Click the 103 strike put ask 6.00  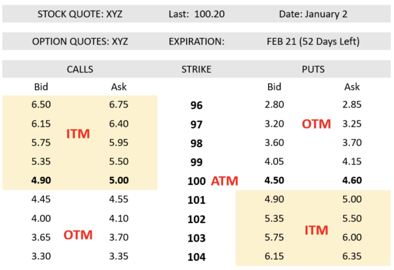click(352, 237)
